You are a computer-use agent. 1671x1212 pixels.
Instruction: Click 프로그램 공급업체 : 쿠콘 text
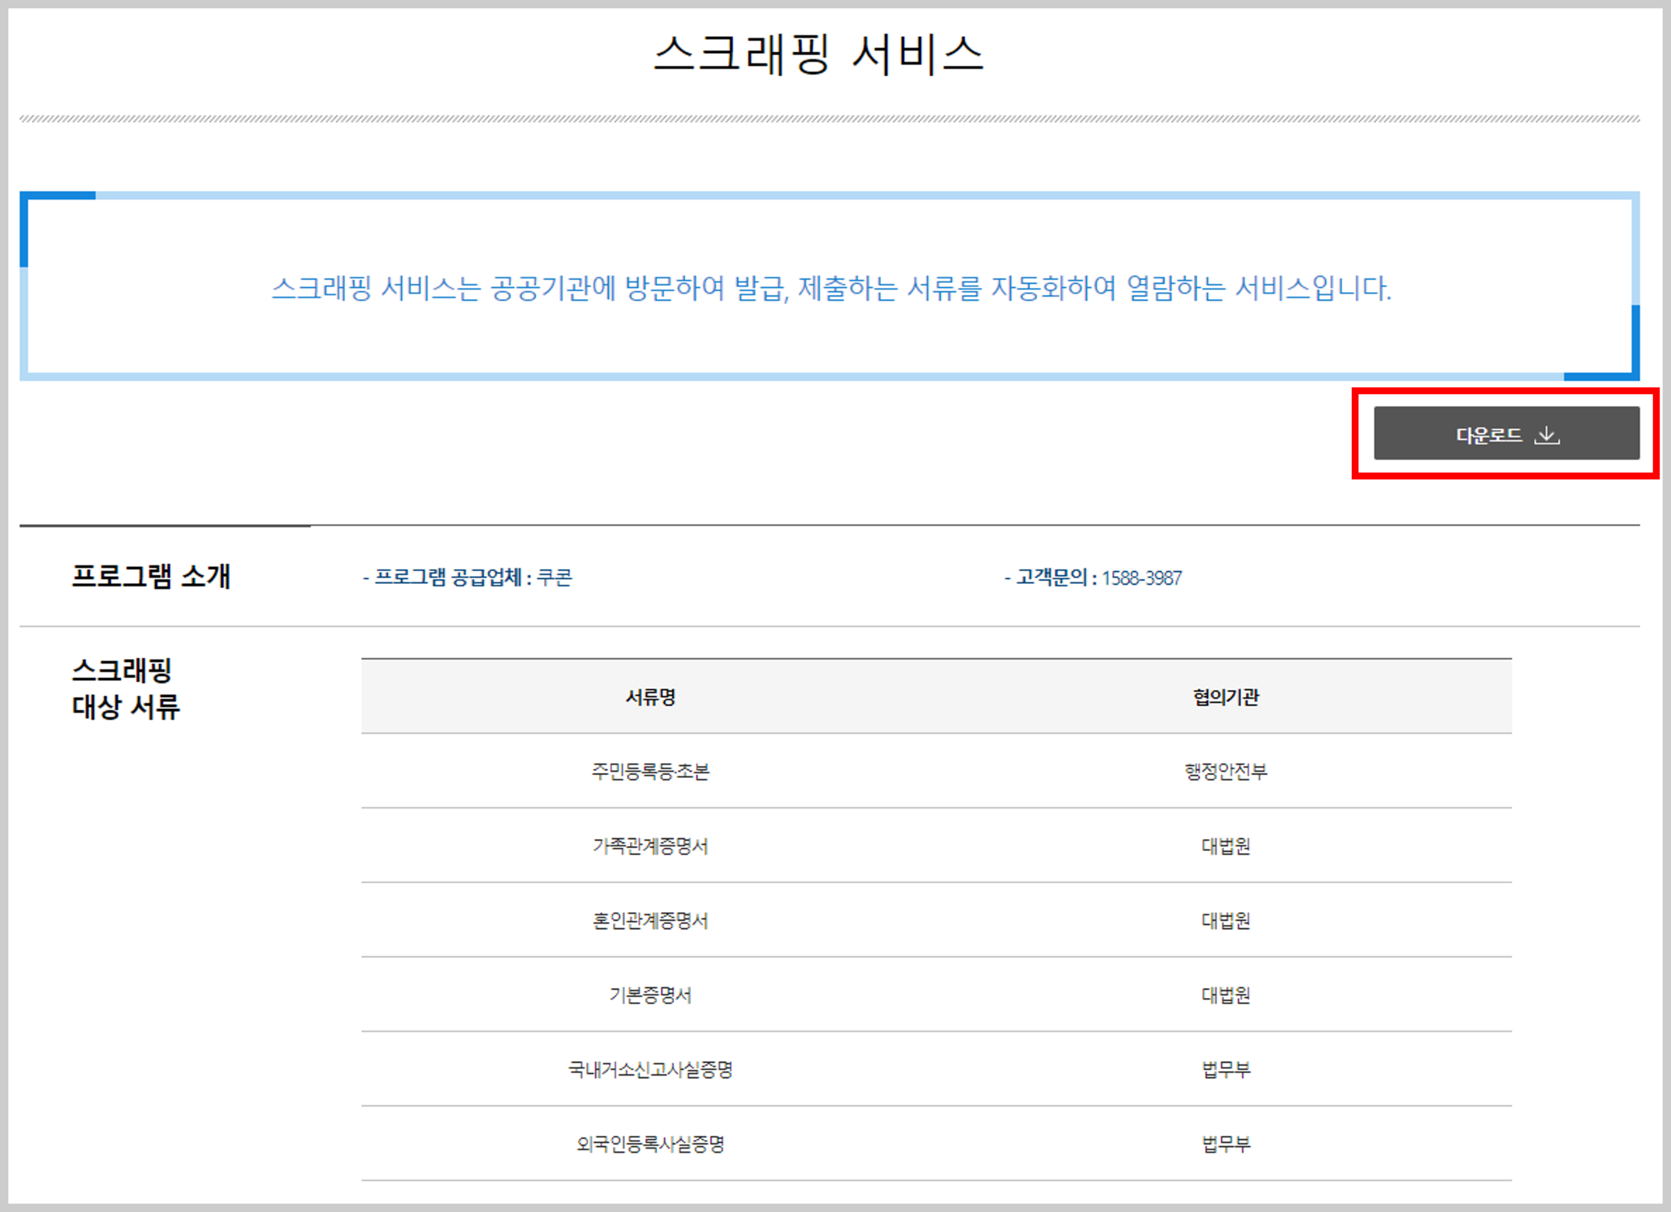pos(467,577)
